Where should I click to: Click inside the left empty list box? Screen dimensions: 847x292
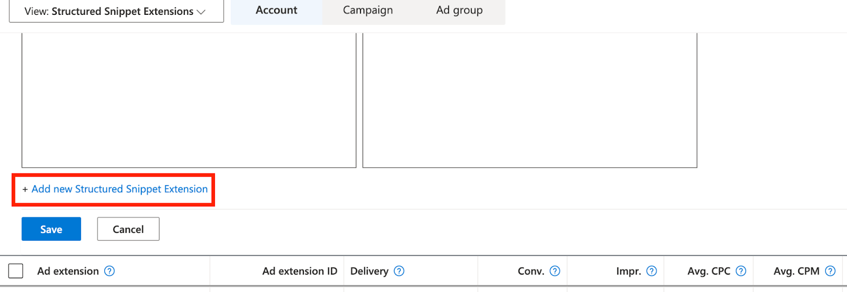click(x=189, y=101)
